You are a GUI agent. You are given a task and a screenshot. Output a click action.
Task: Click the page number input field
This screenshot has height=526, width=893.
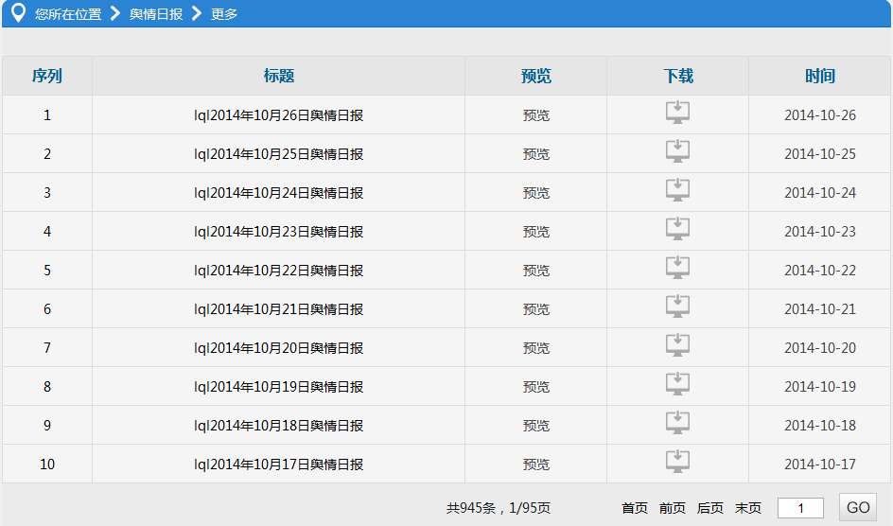pos(800,508)
